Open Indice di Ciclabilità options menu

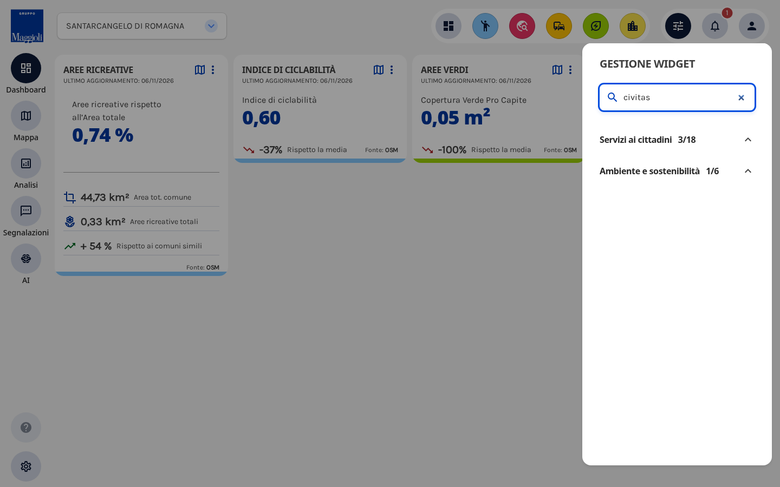[x=392, y=70]
